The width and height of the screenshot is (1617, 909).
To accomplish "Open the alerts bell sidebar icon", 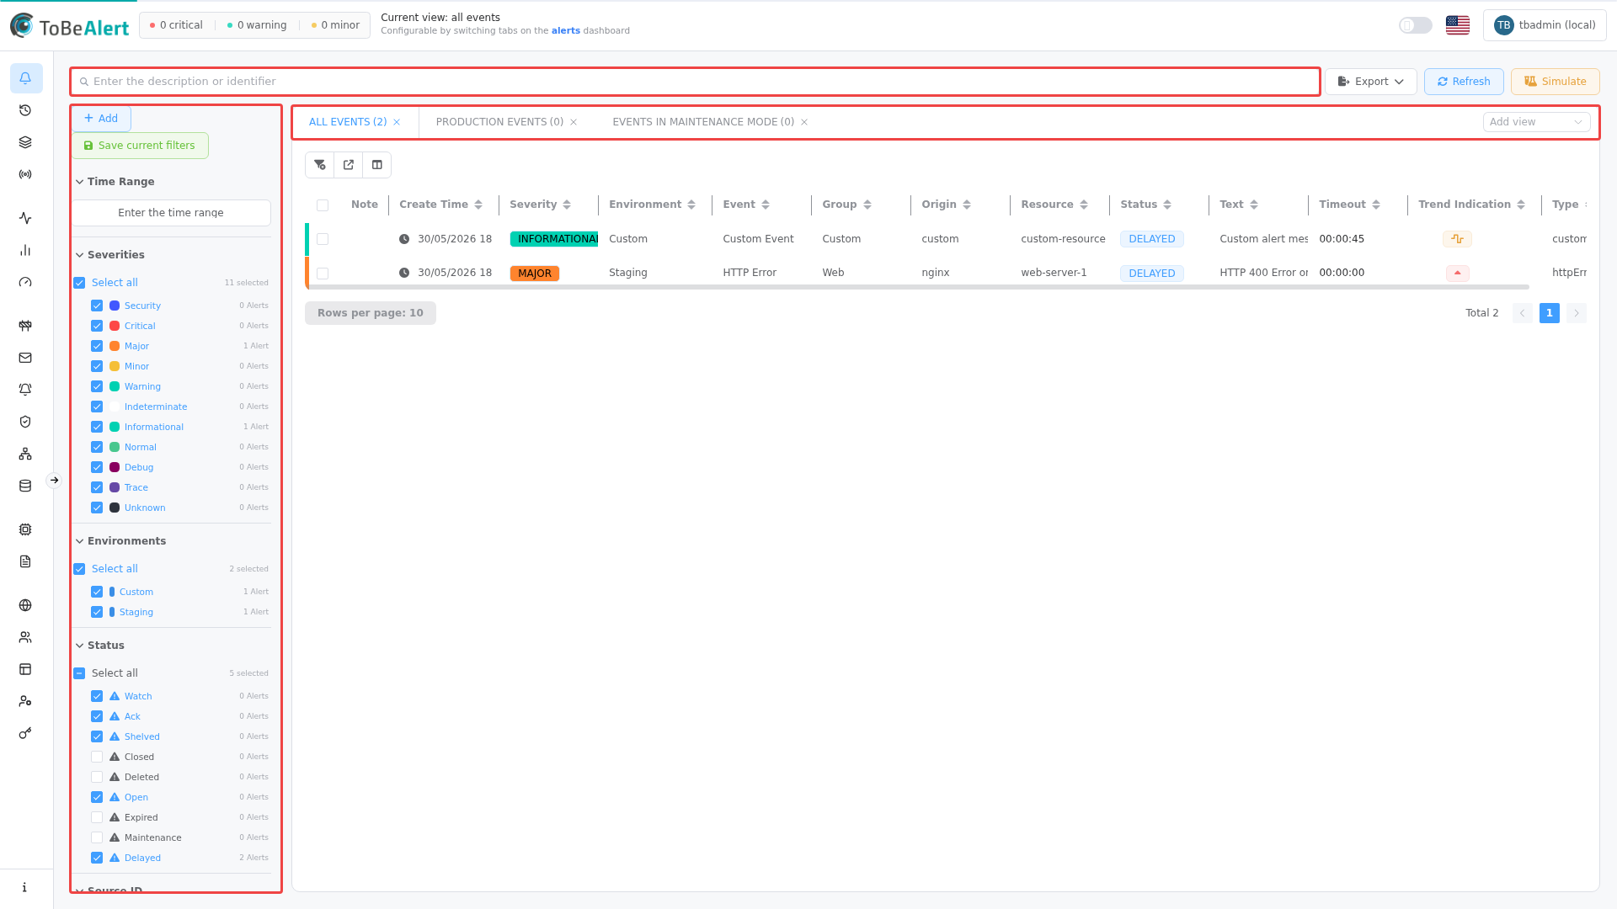I will [x=25, y=78].
